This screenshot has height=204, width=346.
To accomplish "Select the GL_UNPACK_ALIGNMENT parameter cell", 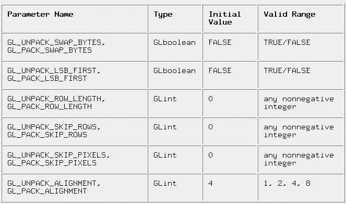I will pyautogui.click(x=75, y=188).
